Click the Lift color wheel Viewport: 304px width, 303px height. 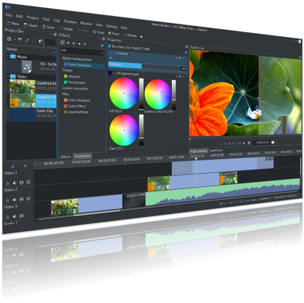pyautogui.click(x=124, y=93)
